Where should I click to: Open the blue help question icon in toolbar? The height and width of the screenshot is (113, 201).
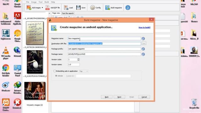click(x=128, y=8)
